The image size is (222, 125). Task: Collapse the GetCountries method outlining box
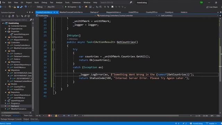[x=53, y=42]
